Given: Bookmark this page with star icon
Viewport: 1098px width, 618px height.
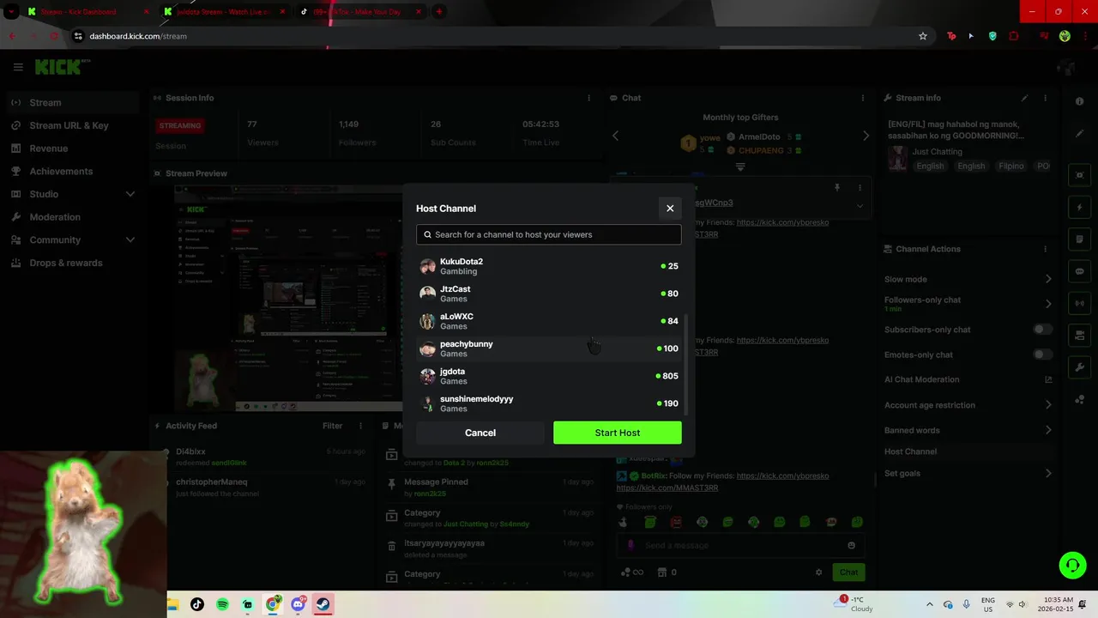Looking at the screenshot, I should click(923, 36).
